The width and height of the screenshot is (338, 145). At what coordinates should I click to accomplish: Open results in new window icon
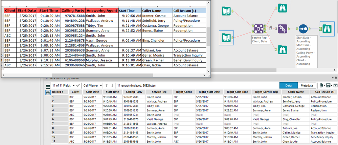tap(335, 85)
